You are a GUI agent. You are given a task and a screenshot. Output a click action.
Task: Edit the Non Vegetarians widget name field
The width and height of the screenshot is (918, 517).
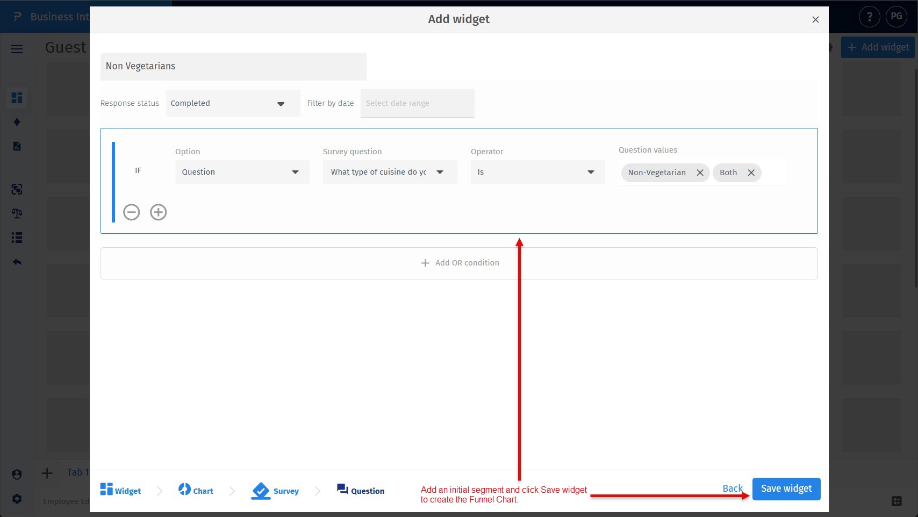click(233, 66)
